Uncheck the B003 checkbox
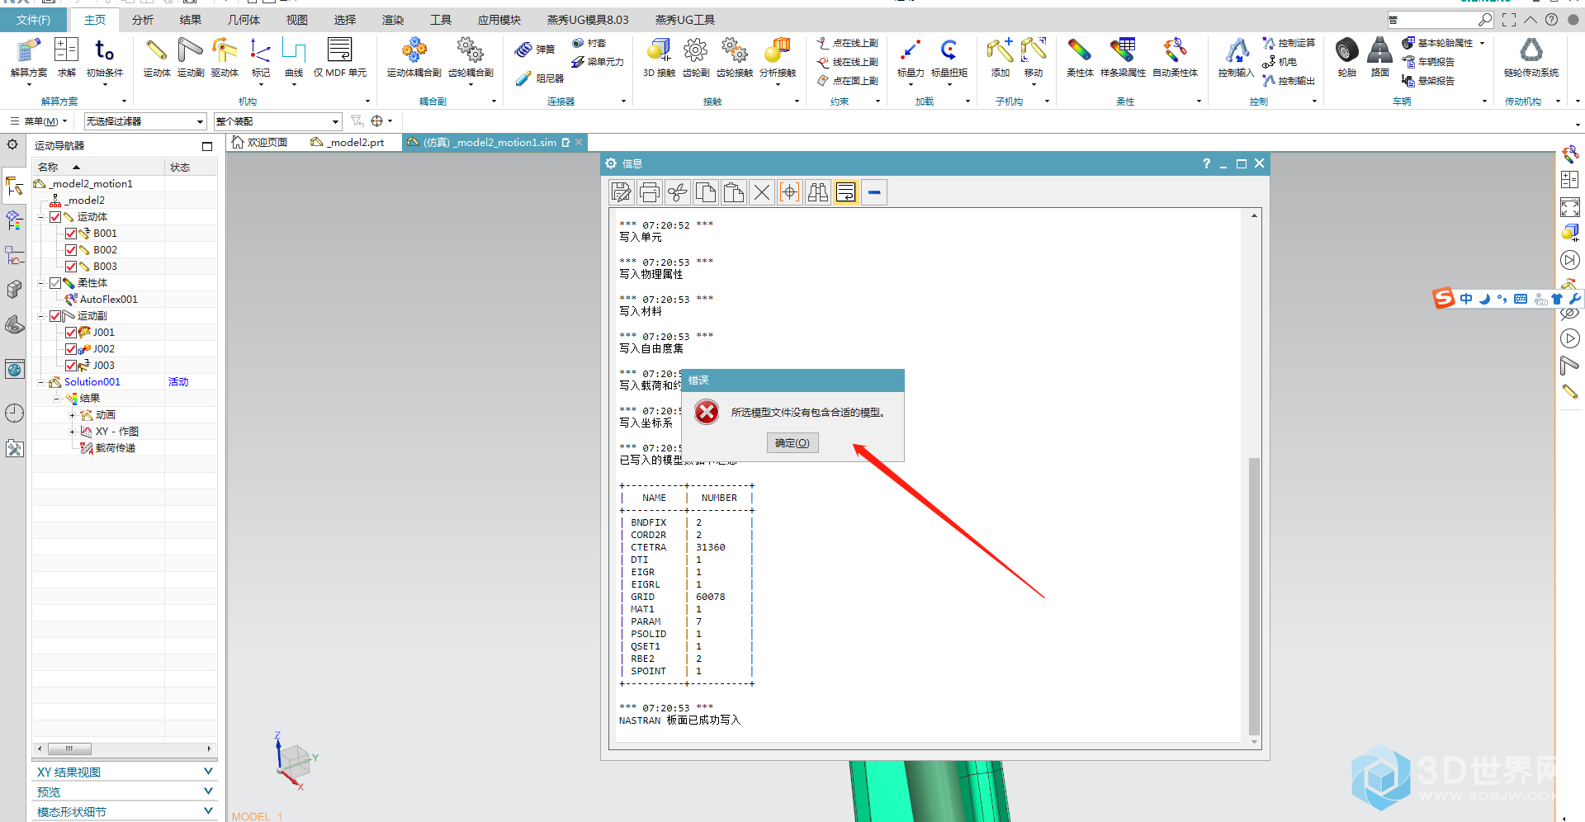Image resolution: width=1585 pixels, height=822 pixels. tap(71, 267)
